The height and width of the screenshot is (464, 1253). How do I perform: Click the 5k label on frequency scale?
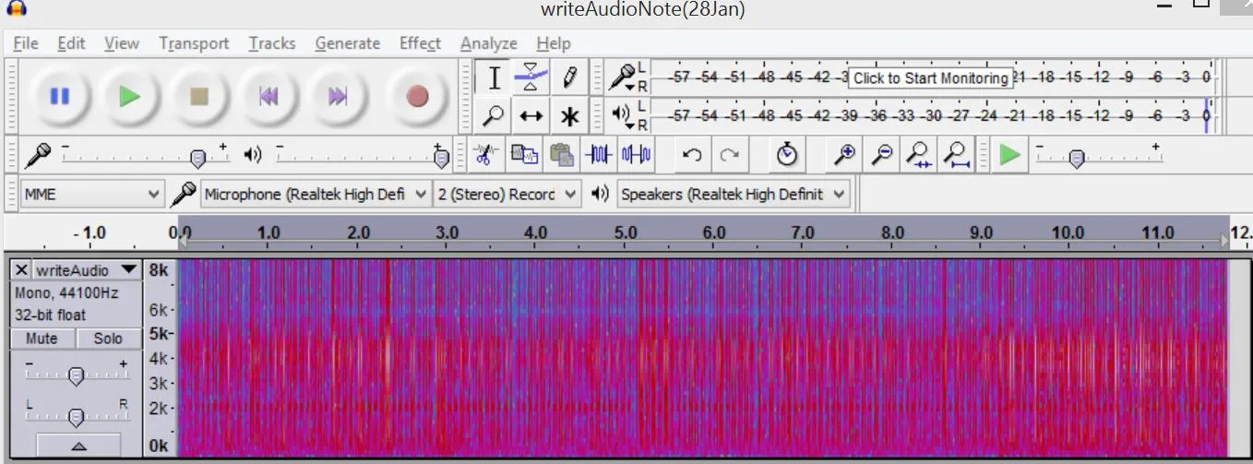(x=159, y=333)
